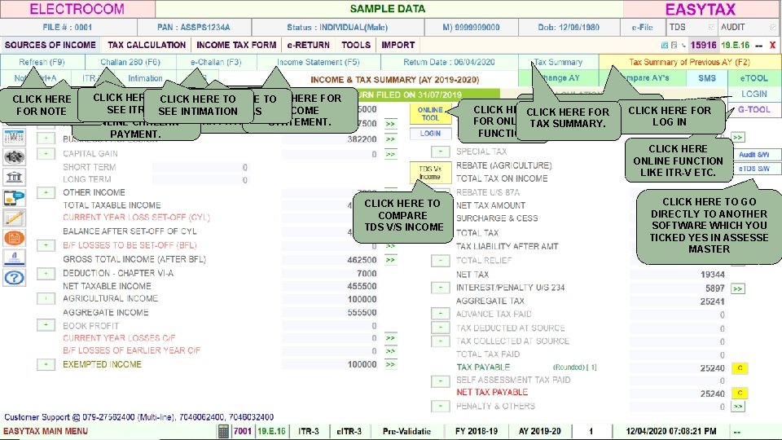Click the Tax Summary button
The height and width of the screenshot is (440, 782).
pyautogui.click(x=558, y=63)
